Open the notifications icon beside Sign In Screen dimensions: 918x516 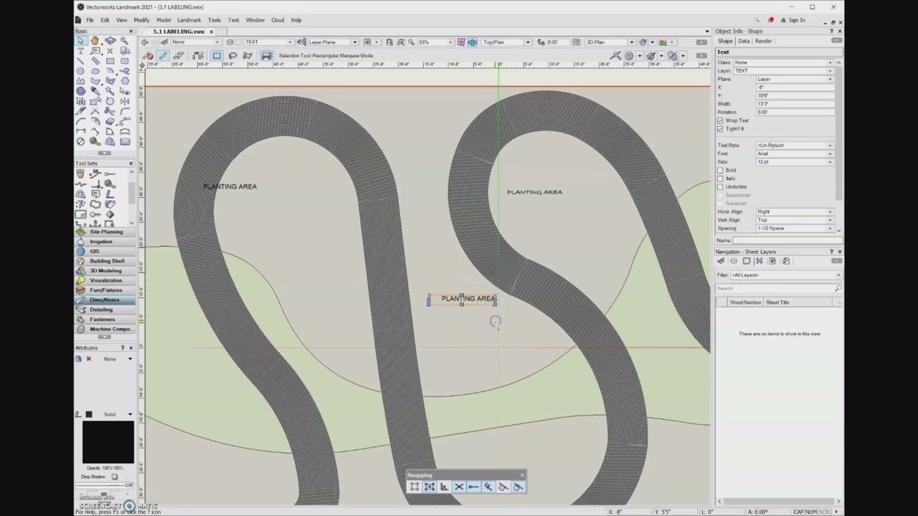[x=771, y=20]
